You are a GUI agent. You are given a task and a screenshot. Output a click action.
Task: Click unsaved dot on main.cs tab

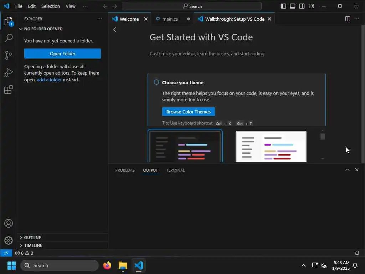coord(188,19)
